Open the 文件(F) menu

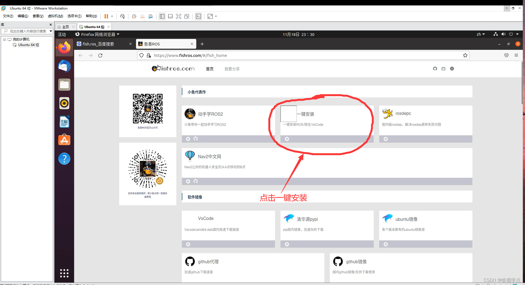8,16
